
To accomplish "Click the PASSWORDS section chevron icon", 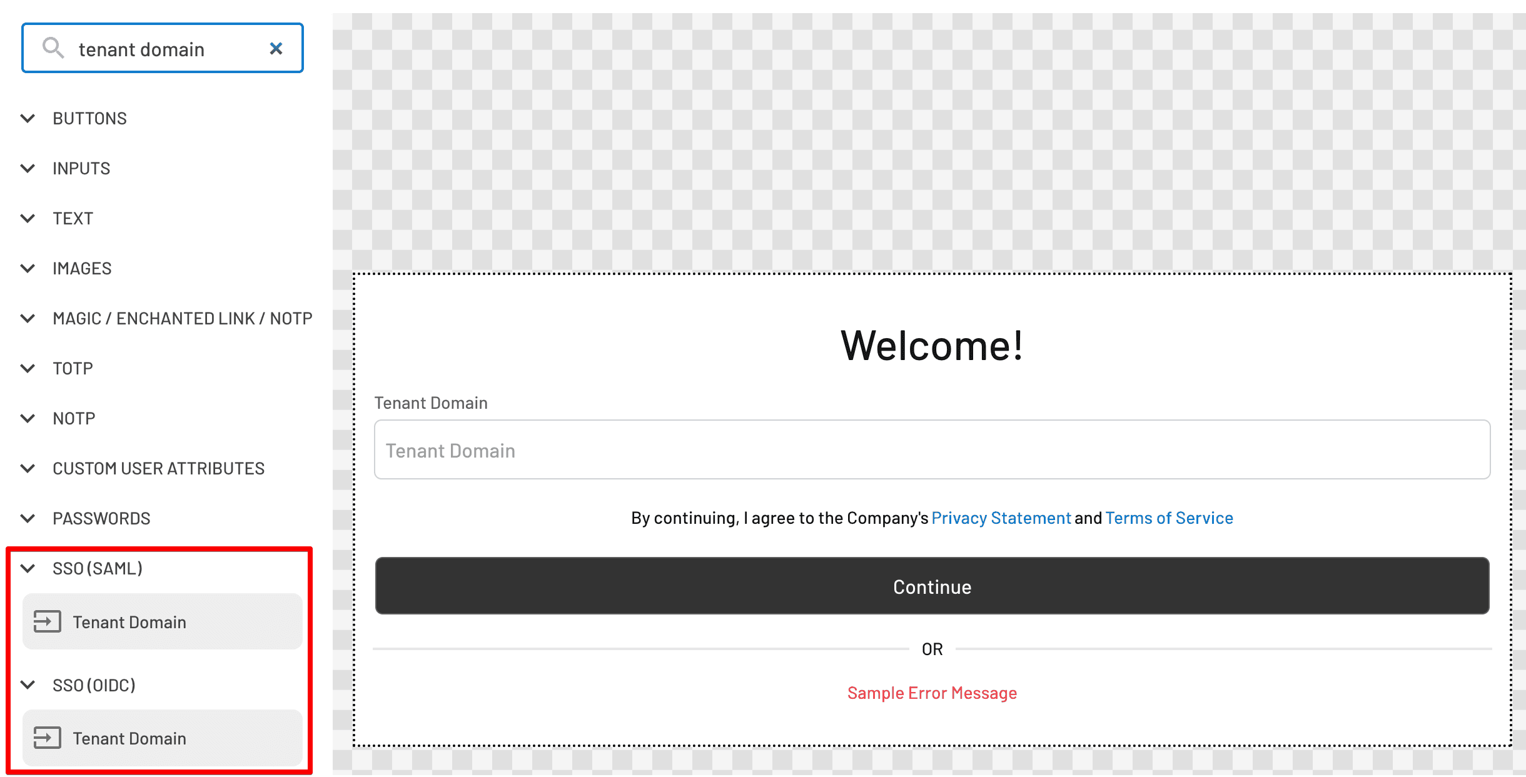I will [29, 518].
